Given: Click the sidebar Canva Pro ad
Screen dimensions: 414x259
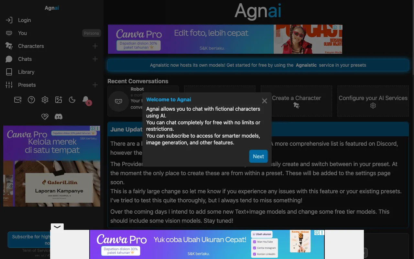Looking at the screenshot, I should pos(52,166).
